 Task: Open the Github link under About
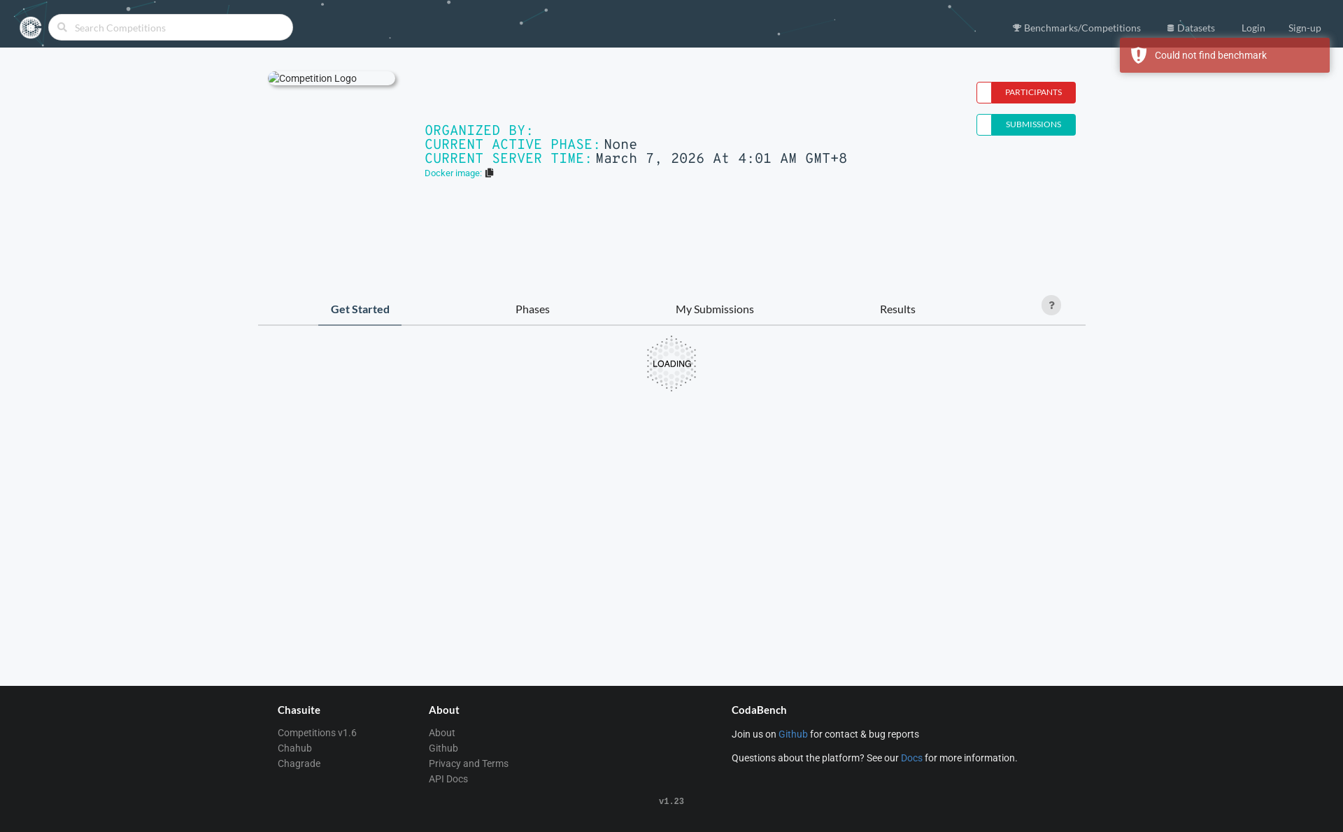443,748
